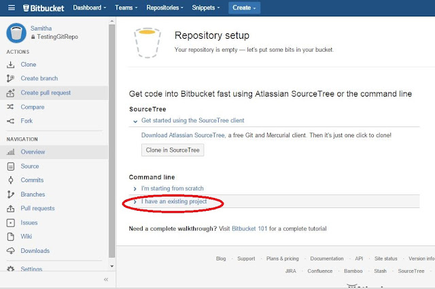435x289 pixels.
Task: Click the repository avatar bucket icon
Action: point(16,33)
